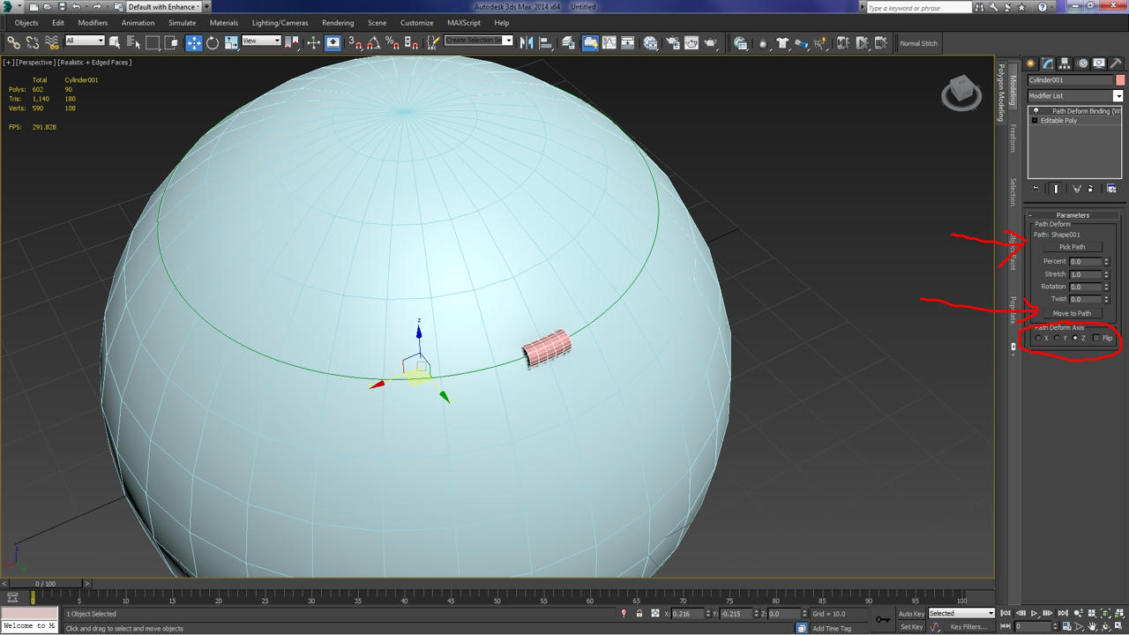
Task: Toggle Set Key mode
Action: point(911,627)
